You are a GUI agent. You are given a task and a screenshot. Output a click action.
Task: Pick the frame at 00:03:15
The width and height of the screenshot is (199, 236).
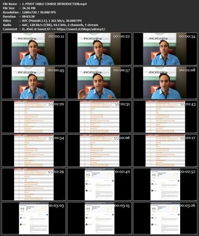(99, 218)
